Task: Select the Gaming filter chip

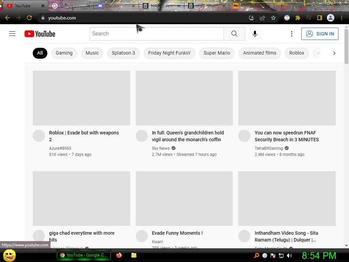Action: (x=64, y=53)
